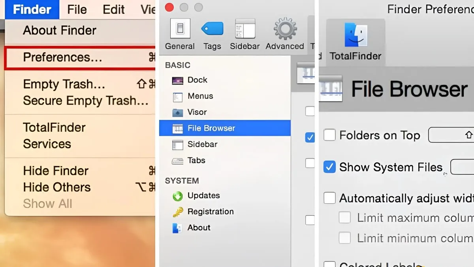Select the Tabs settings entry

coord(197,160)
